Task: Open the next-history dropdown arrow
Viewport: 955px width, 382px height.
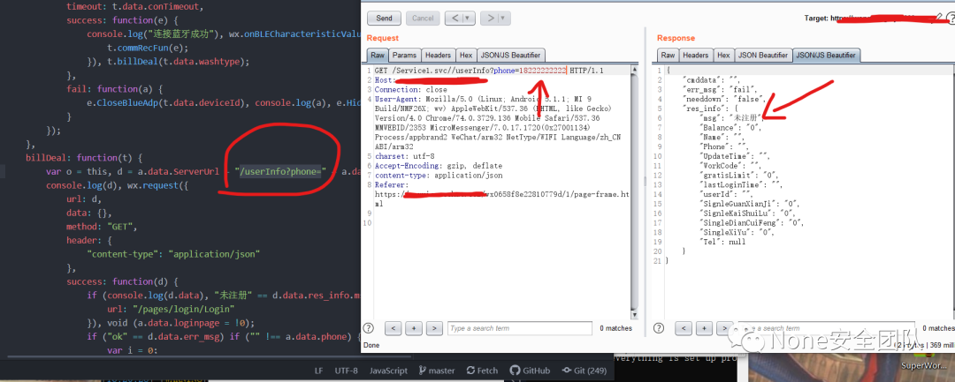Action: 504,19
